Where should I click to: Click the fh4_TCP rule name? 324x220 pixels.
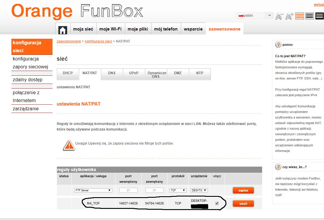point(93,203)
